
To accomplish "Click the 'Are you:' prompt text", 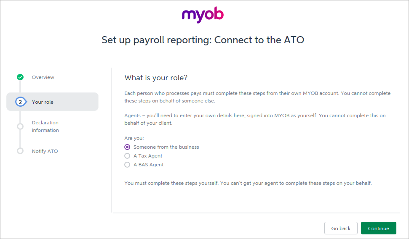I will [134, 138].
